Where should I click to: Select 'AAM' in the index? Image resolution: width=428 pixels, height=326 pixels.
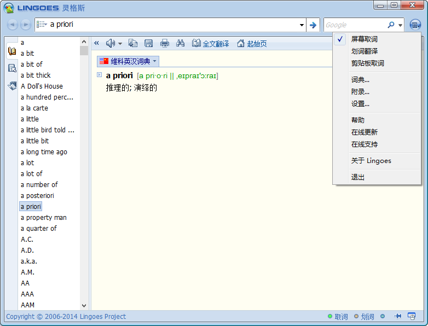(27, 305)
